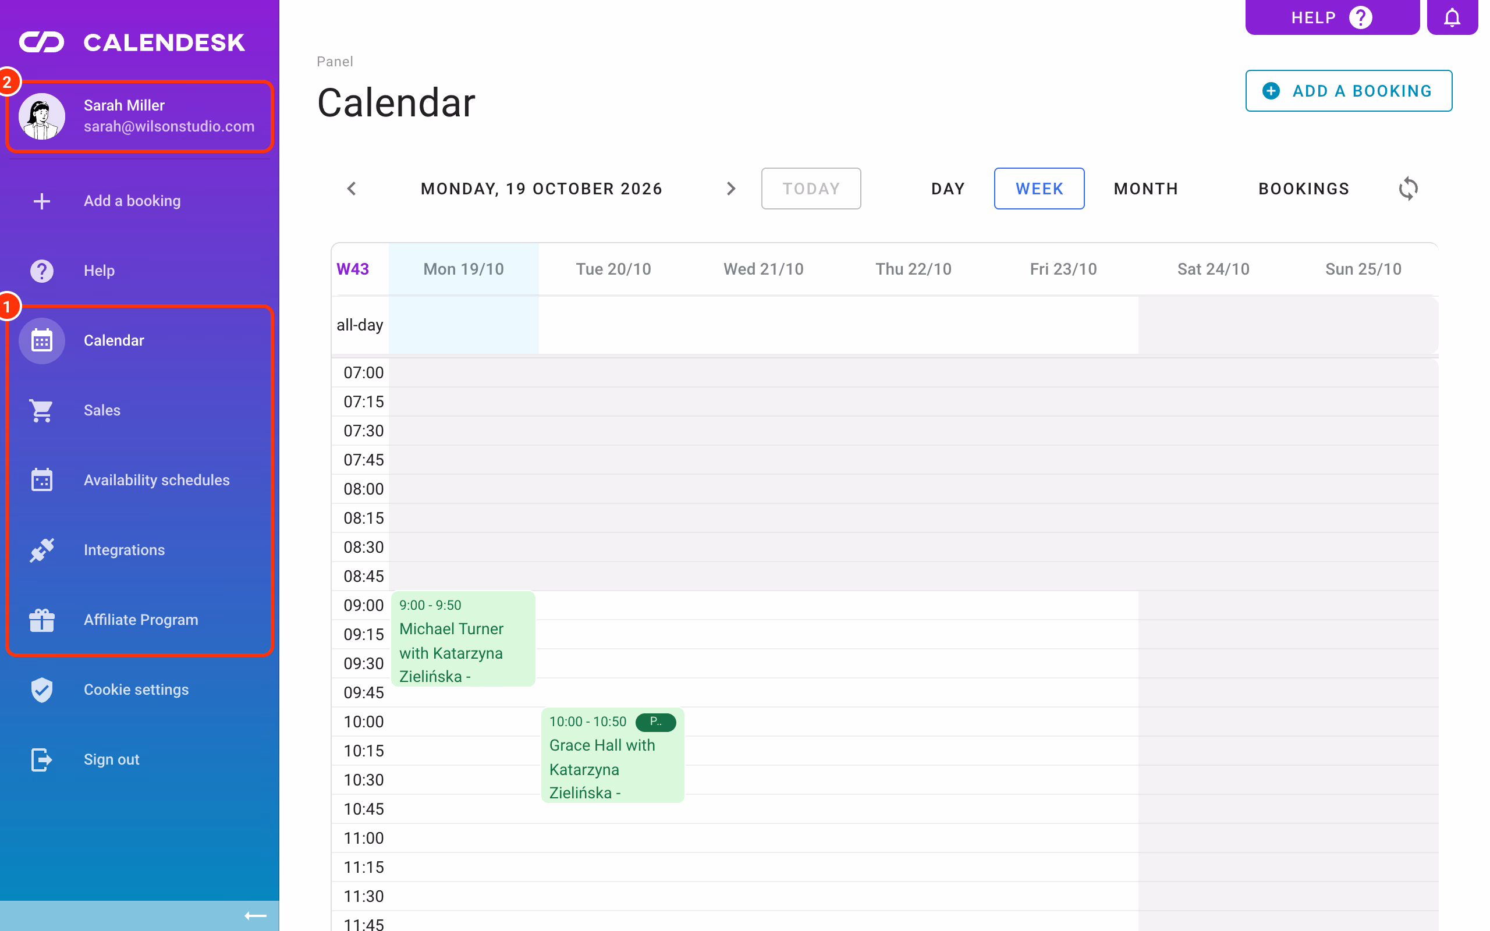Click the TODAY button
This screenshot has height=931, width=1490.
811,189
